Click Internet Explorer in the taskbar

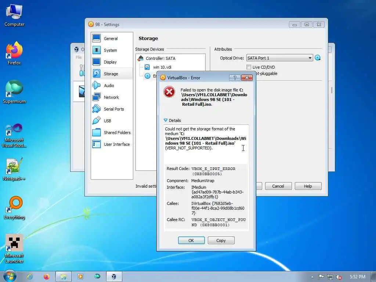30,276
